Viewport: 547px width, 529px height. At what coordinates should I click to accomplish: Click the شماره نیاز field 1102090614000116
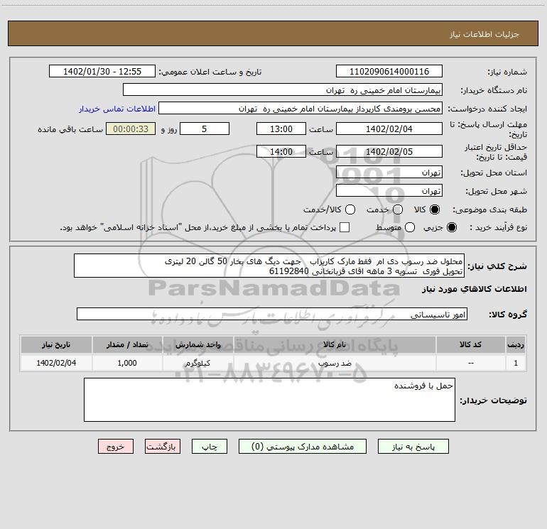pos(389,71)
